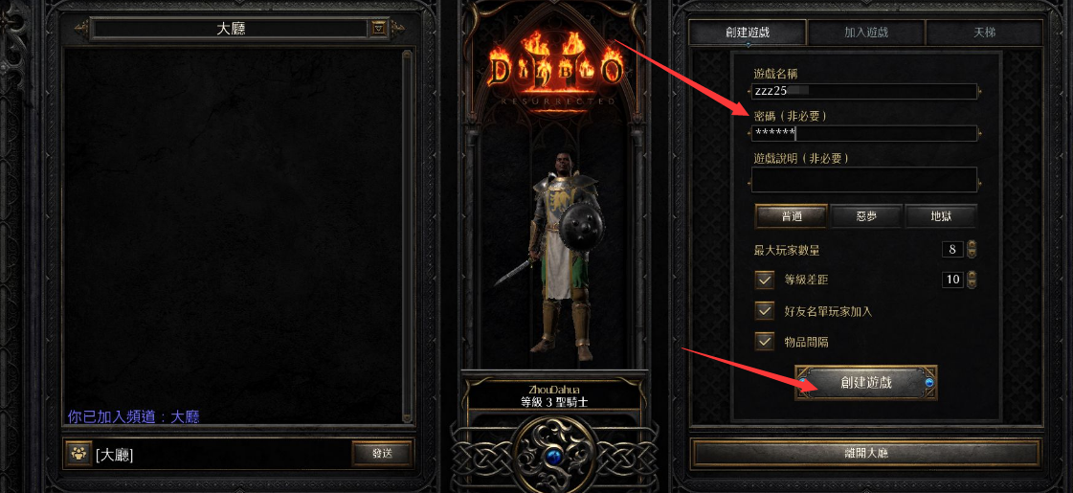Open the lobby channel dropdown icon
Viewport: 1073px width, 493px height.
pos(378,29)
